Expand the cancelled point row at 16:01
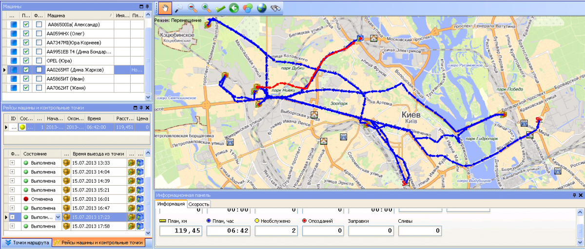The height and width of the screenshot is (249, 585). click(x=13, y=199)
